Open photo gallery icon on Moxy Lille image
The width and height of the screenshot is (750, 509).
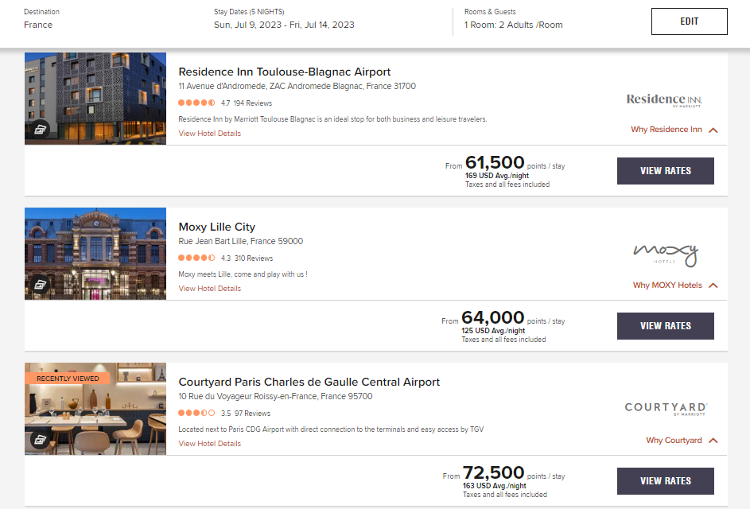pos(41,285)
